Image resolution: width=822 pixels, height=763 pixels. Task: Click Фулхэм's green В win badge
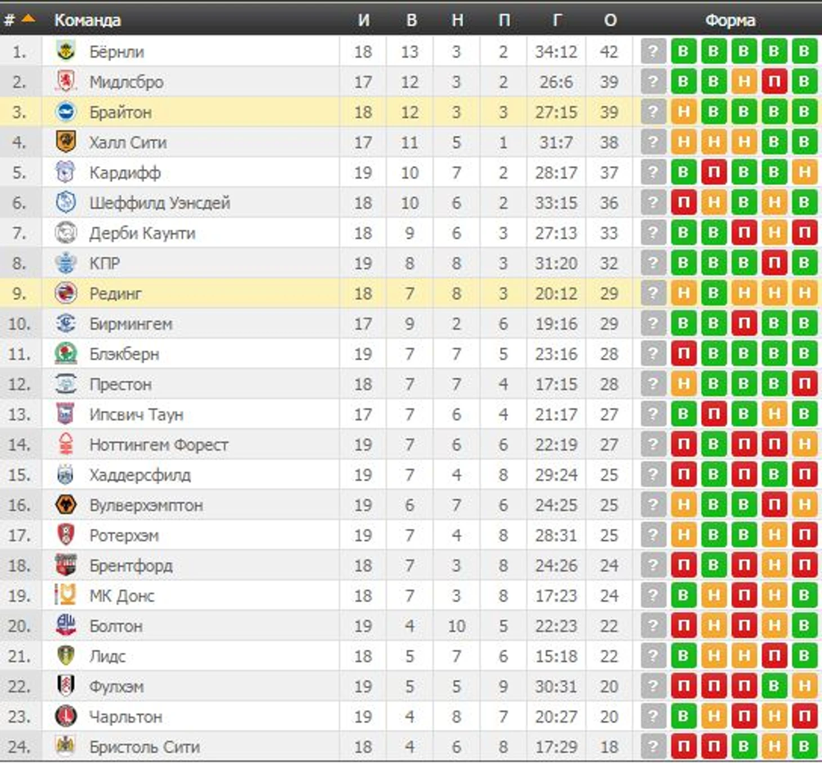[x=774, y=686]
